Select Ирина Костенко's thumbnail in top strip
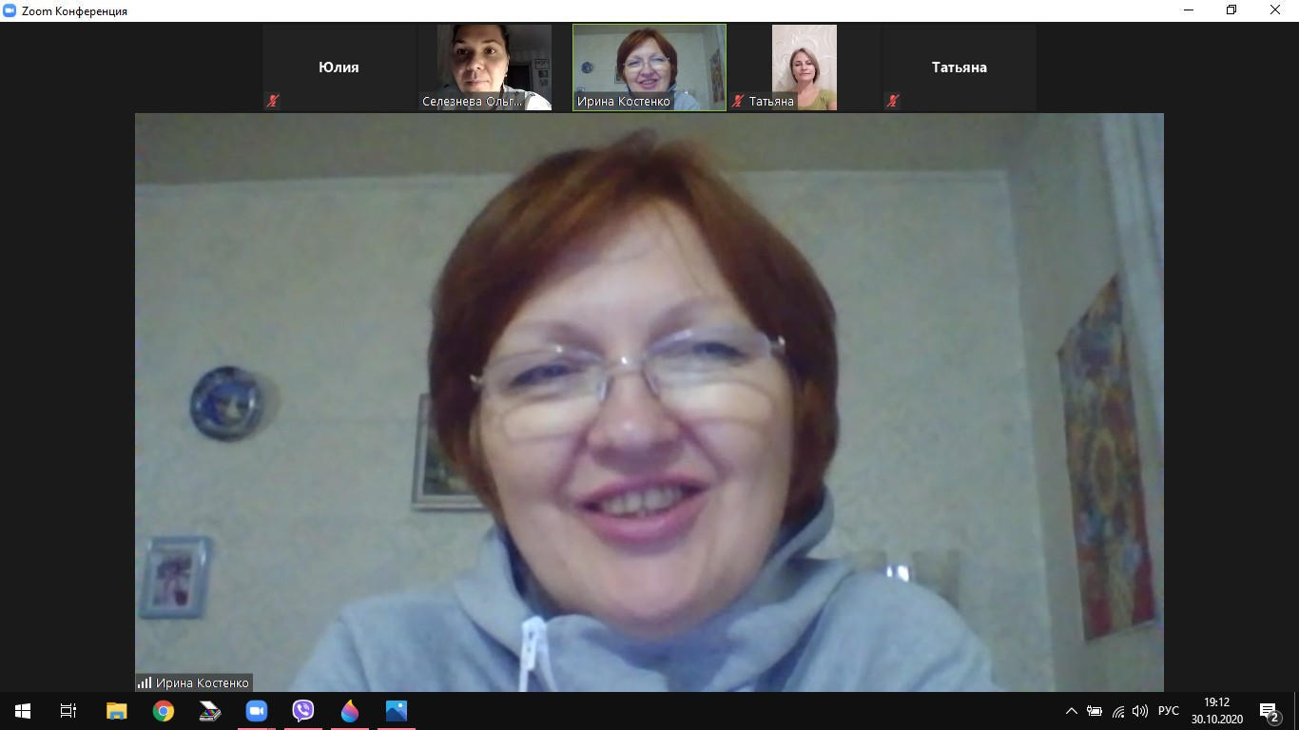This screenshot has width=1299, height=730. (x=649, y=67)
